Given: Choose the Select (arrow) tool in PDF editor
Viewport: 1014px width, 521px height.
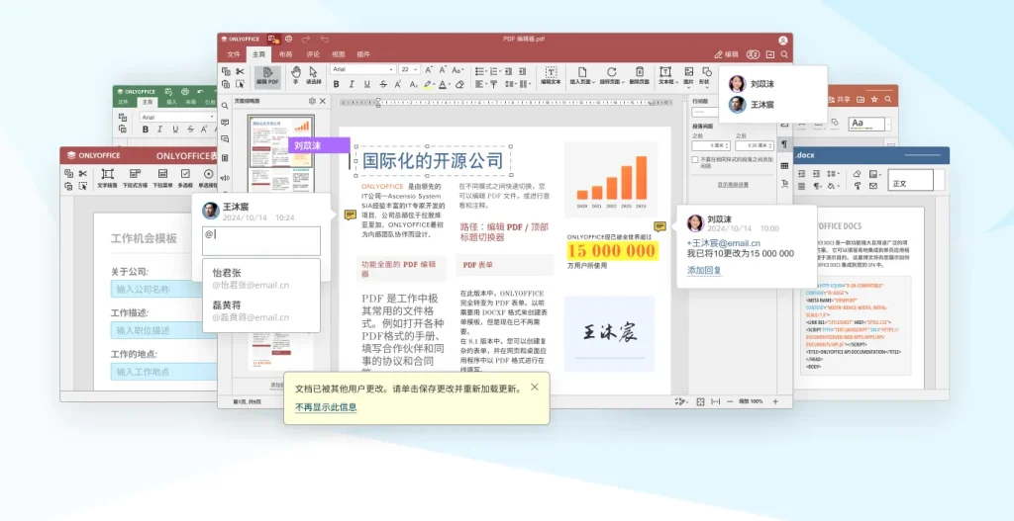Looking at the screenshot, I should click(314, 75).
